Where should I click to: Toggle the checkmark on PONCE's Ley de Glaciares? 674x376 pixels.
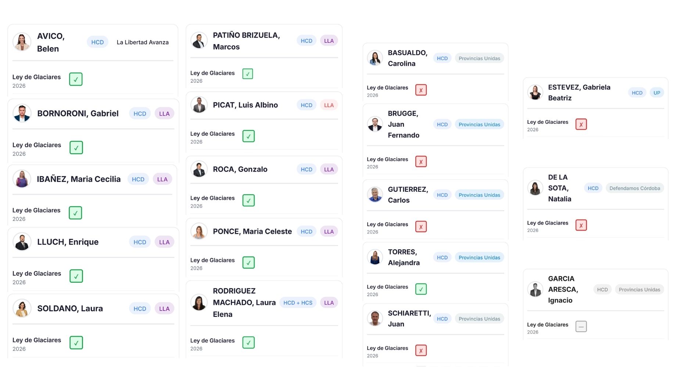(x=248, y=262)
